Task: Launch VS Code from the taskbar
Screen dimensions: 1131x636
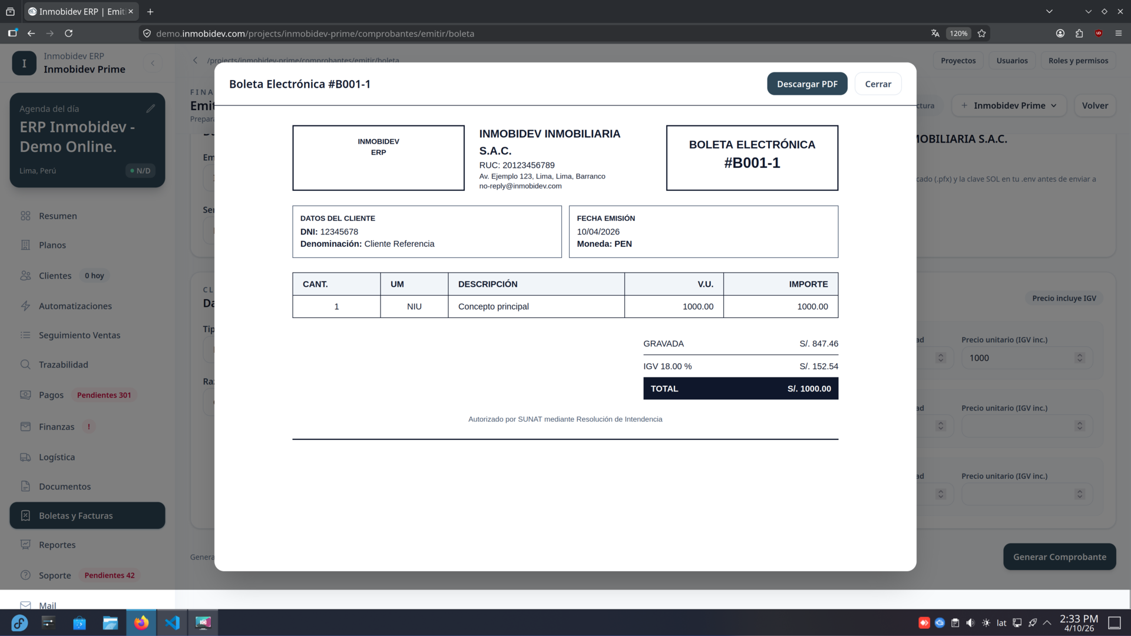Action: (x=172, y=622)
